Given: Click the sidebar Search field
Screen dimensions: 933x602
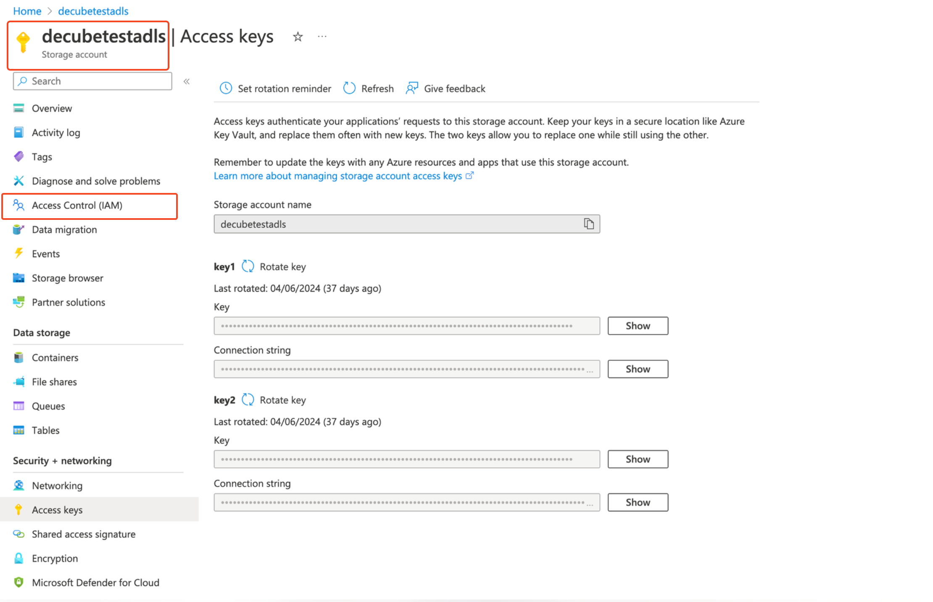Looking at the screenshot, I should tap(92, 81).
